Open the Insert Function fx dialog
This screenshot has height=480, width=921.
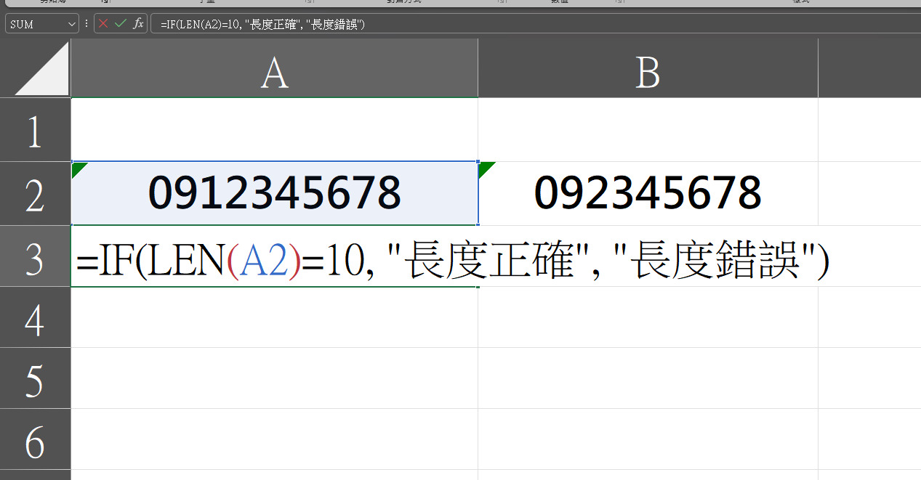[138, 24]
